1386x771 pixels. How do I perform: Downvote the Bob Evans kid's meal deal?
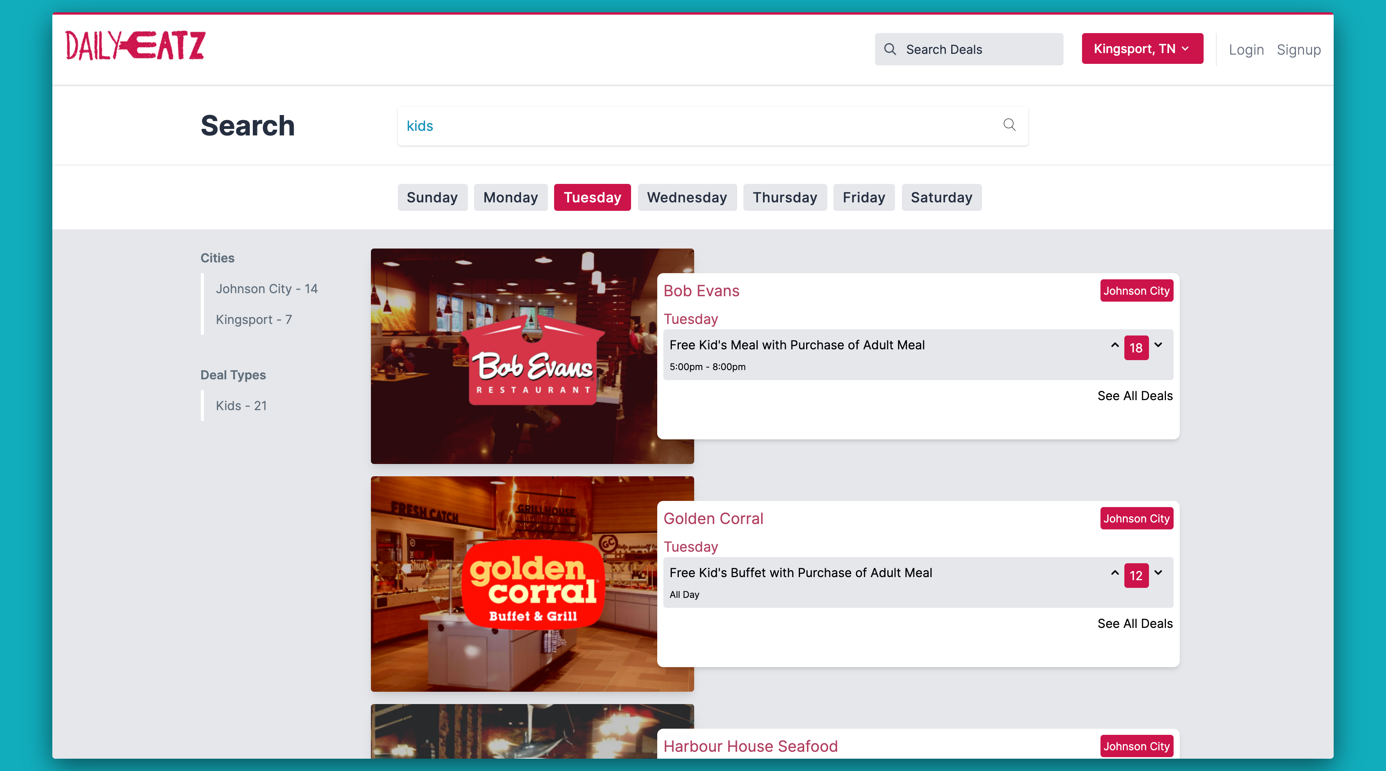click(1159, 345)
